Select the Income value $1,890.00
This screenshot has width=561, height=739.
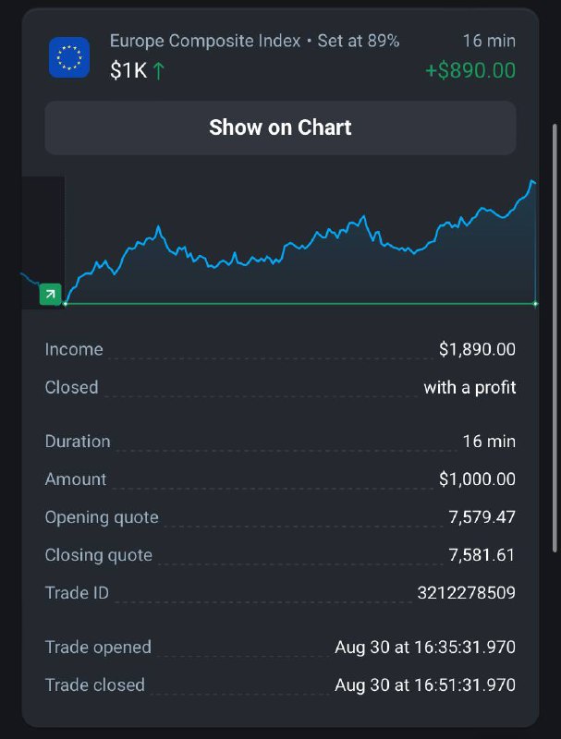point(477,349)
